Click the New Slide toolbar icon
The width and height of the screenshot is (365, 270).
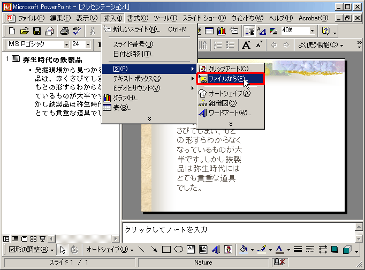234,31
